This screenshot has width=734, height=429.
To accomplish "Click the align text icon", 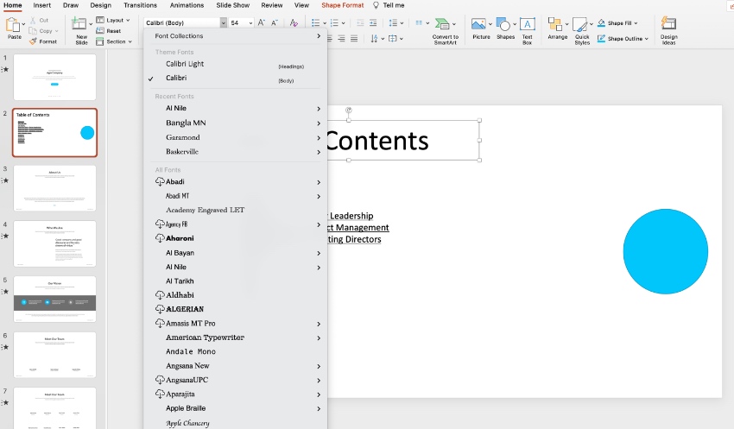I will (x=392, y=38).
